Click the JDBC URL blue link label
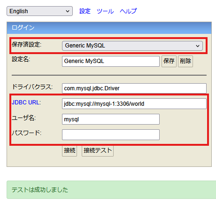216x205 pixels. pyautogui.click(x=25, y=102)
